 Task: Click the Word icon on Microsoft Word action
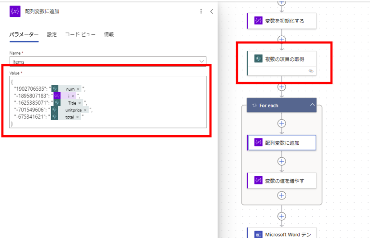pyautogui.click(x=258, y=235)
